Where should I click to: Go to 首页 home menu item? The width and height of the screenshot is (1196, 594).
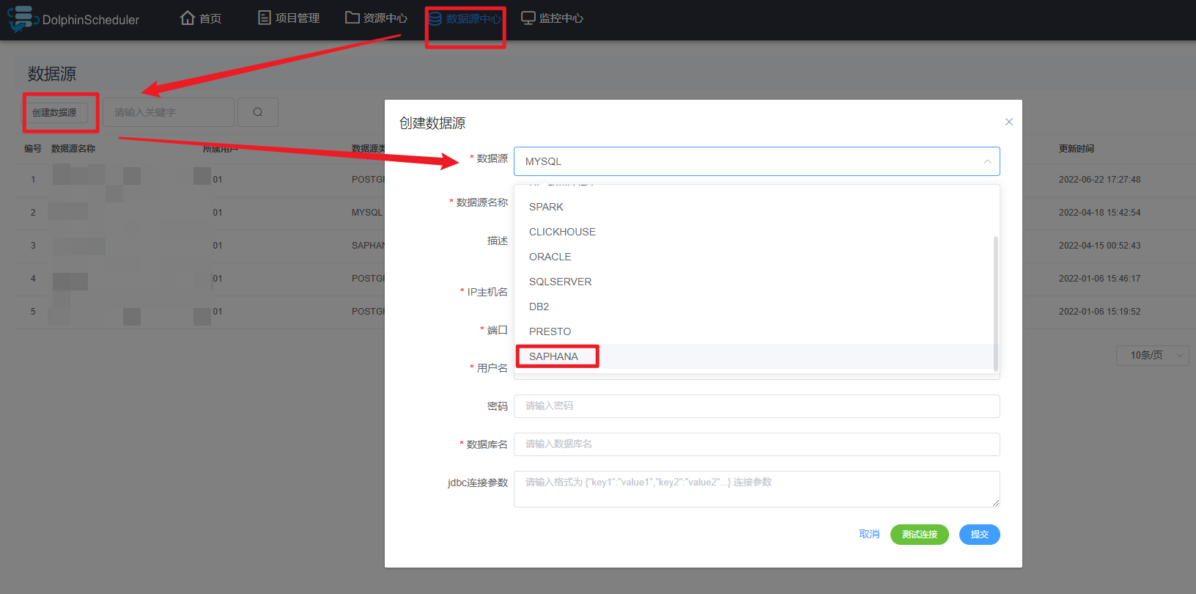click(x=201, y=18)
